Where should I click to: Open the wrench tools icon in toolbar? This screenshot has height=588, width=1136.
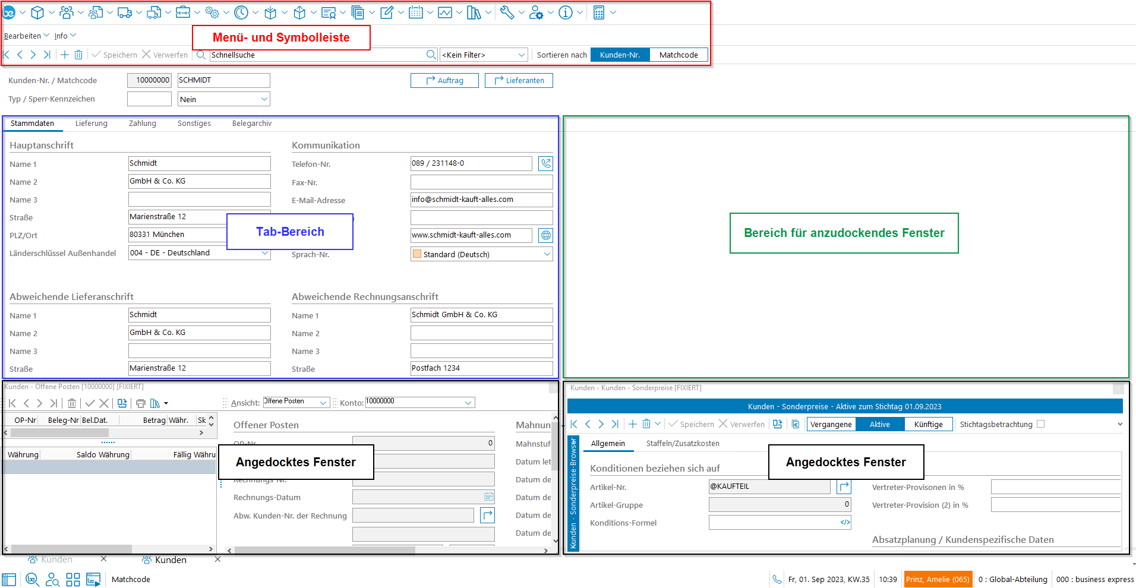tap(507, 12)
